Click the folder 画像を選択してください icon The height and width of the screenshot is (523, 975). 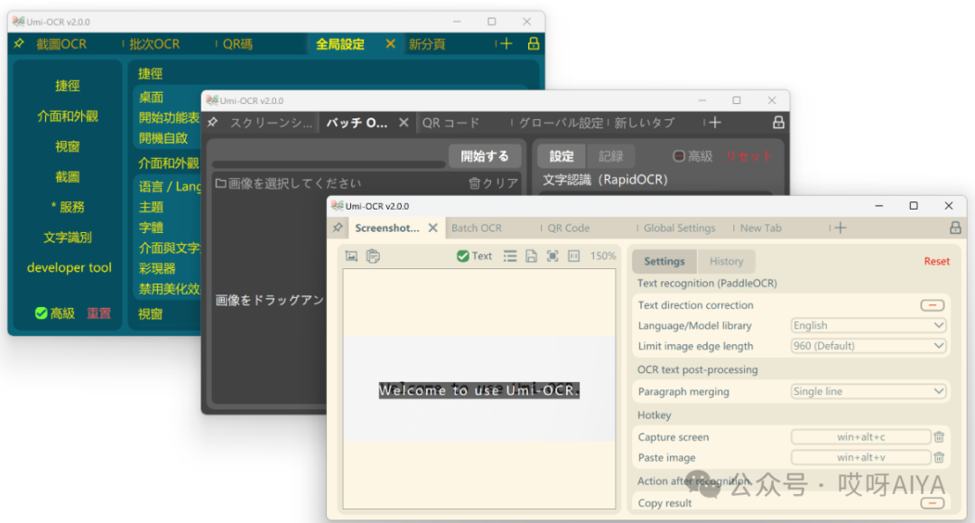point(221,182)
